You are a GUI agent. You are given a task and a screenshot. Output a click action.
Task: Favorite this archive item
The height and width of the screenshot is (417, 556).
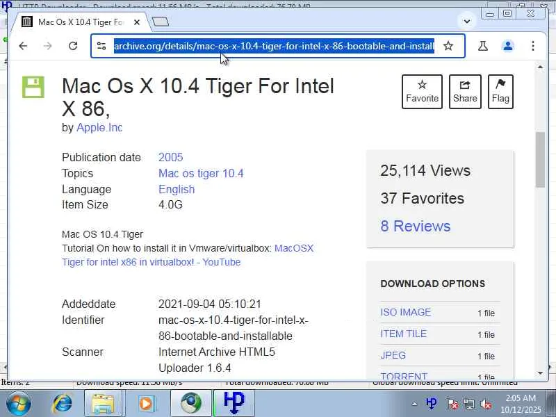[422, 92]
